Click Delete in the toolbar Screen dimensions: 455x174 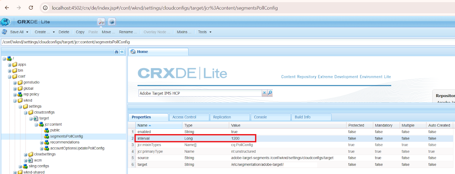tap(64, 32)
